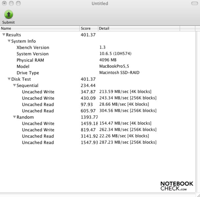Click the score value 3141.92
This screenshot has height=197, width=200.
pos(89,136)
